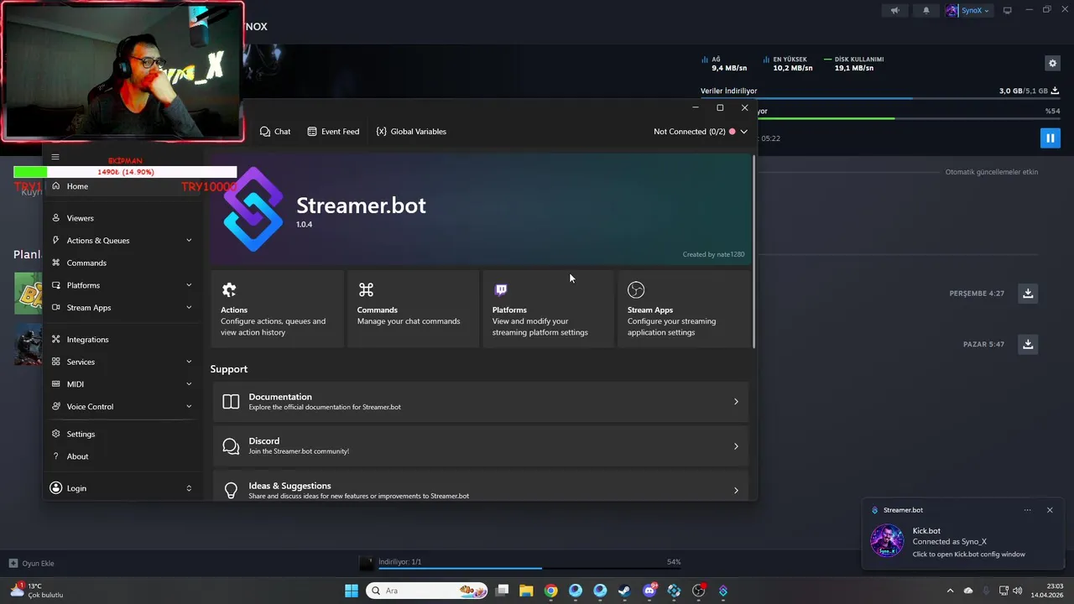The image size is (1074, 604).
Task: Show hidden system tray icons
Action: click(950, 591)
